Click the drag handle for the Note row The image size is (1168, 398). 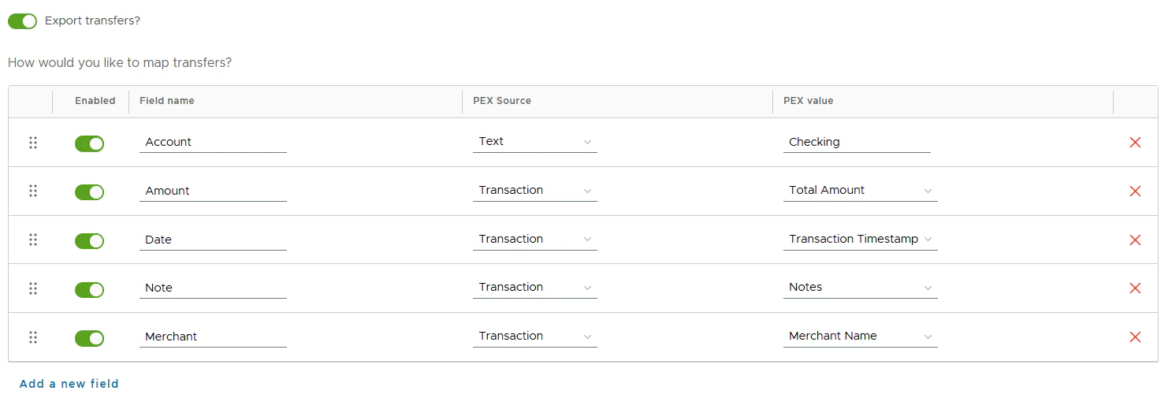pos(33,288)
